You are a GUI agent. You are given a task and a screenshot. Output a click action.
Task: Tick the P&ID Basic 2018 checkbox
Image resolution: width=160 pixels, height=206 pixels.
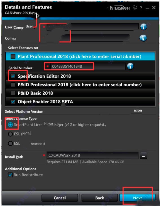pyautogui.click(x=13, y=93)
